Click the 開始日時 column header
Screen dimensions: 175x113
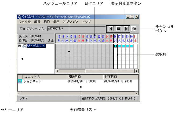click(x=85, y=77)
